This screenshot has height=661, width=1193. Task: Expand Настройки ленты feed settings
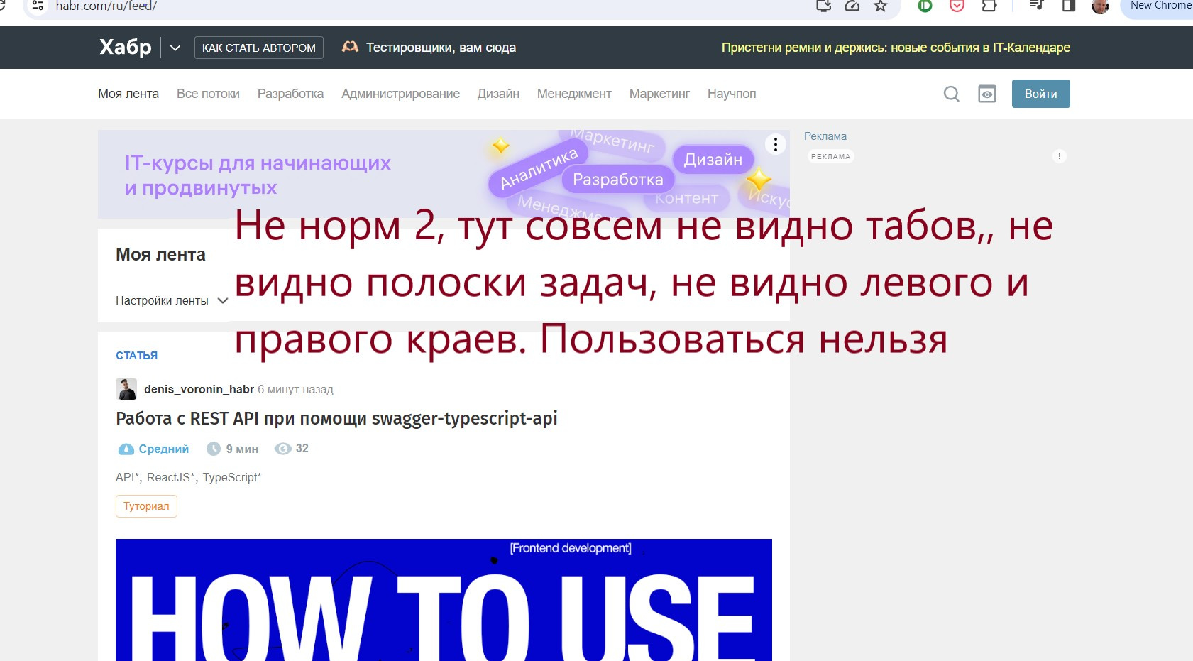(x=172, y=301)
